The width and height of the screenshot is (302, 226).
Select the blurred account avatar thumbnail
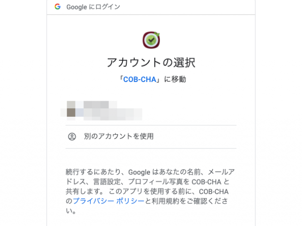point(72,109)
